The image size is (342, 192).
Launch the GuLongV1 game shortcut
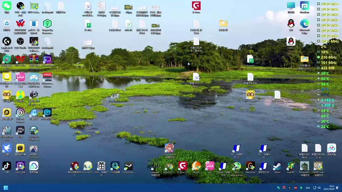[88, 166]
